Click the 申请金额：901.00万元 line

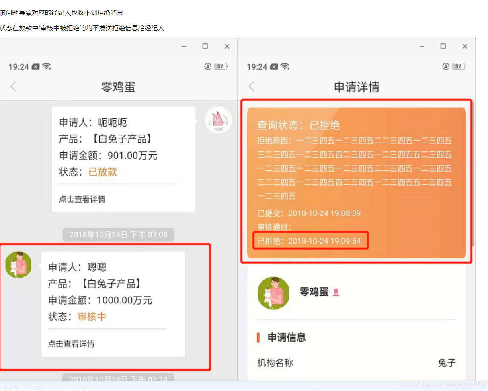click(x=109, y=156)
